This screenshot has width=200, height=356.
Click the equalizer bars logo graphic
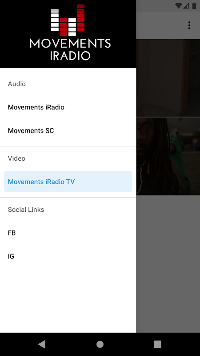point(68,20)
